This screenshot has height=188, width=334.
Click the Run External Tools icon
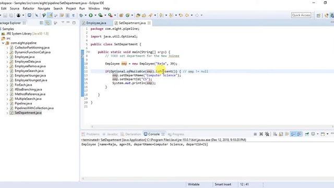coord(110,15)
